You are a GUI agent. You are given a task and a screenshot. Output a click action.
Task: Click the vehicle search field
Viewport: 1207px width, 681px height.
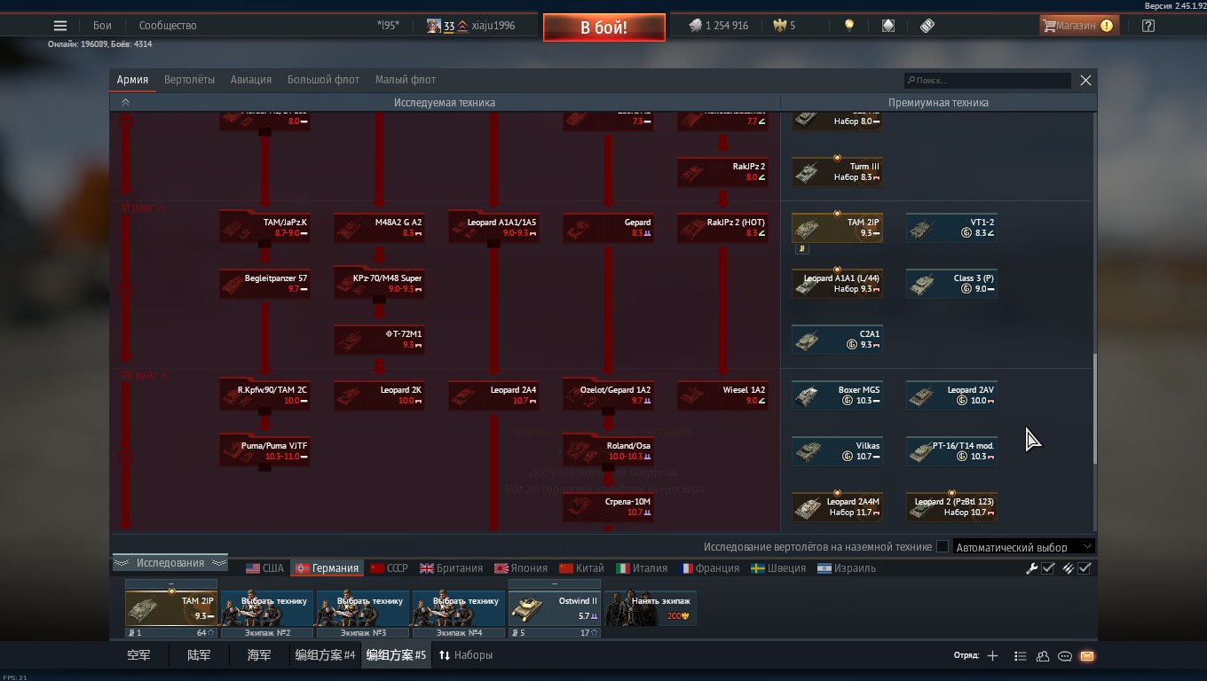pyautogui.click(x=987, y=81)
